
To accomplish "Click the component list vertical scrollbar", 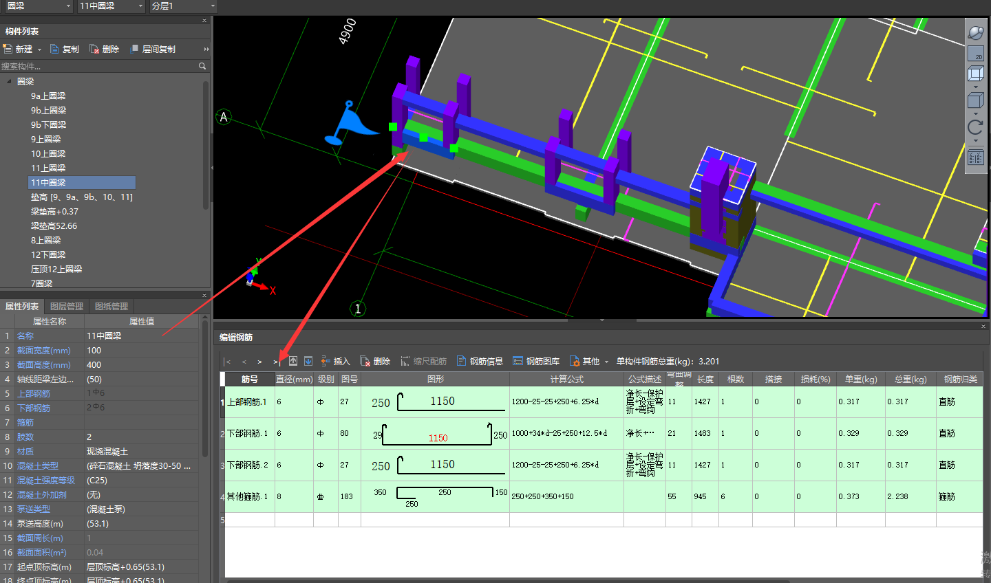I will pos(206,145).
